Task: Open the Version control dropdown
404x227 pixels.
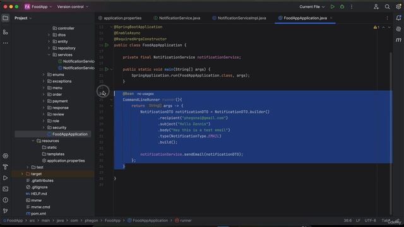Action: pyautogui.click(x=73, y=7)
